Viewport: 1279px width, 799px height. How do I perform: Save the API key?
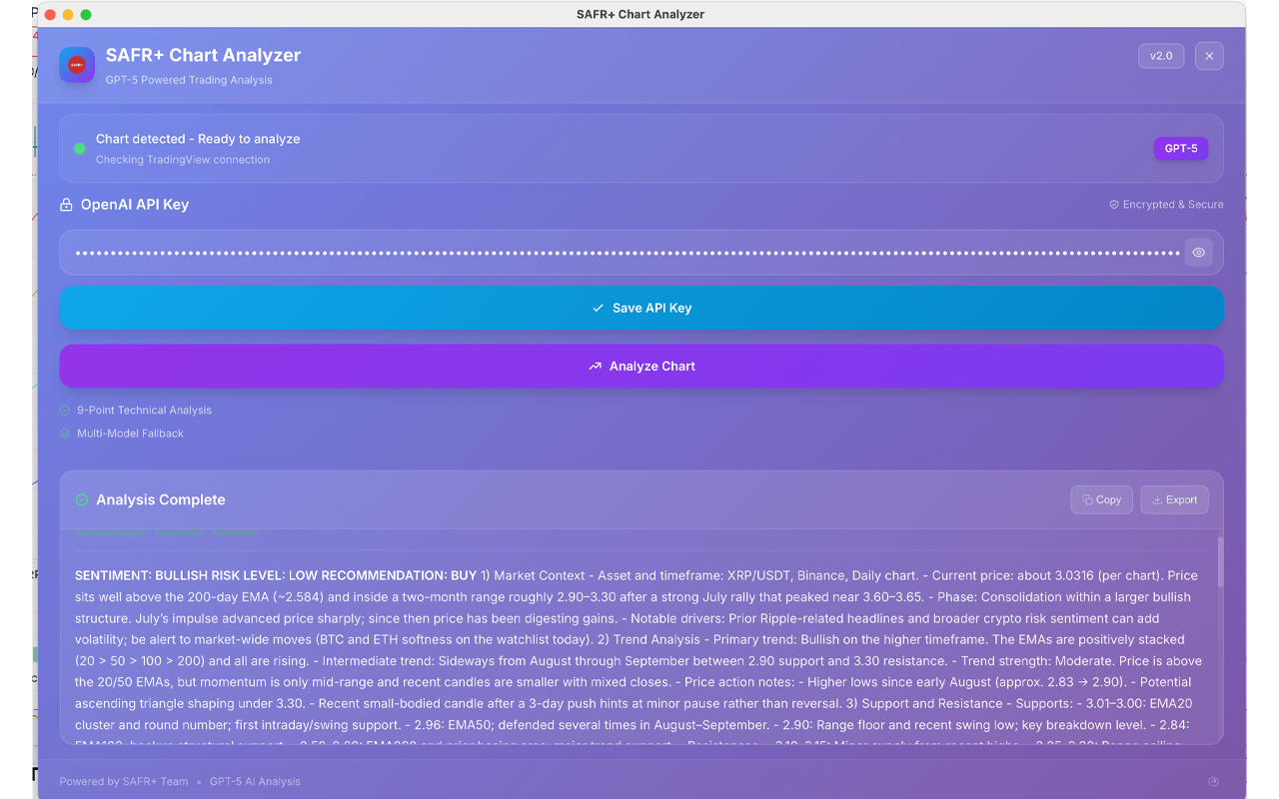click(x=641, y=308)
